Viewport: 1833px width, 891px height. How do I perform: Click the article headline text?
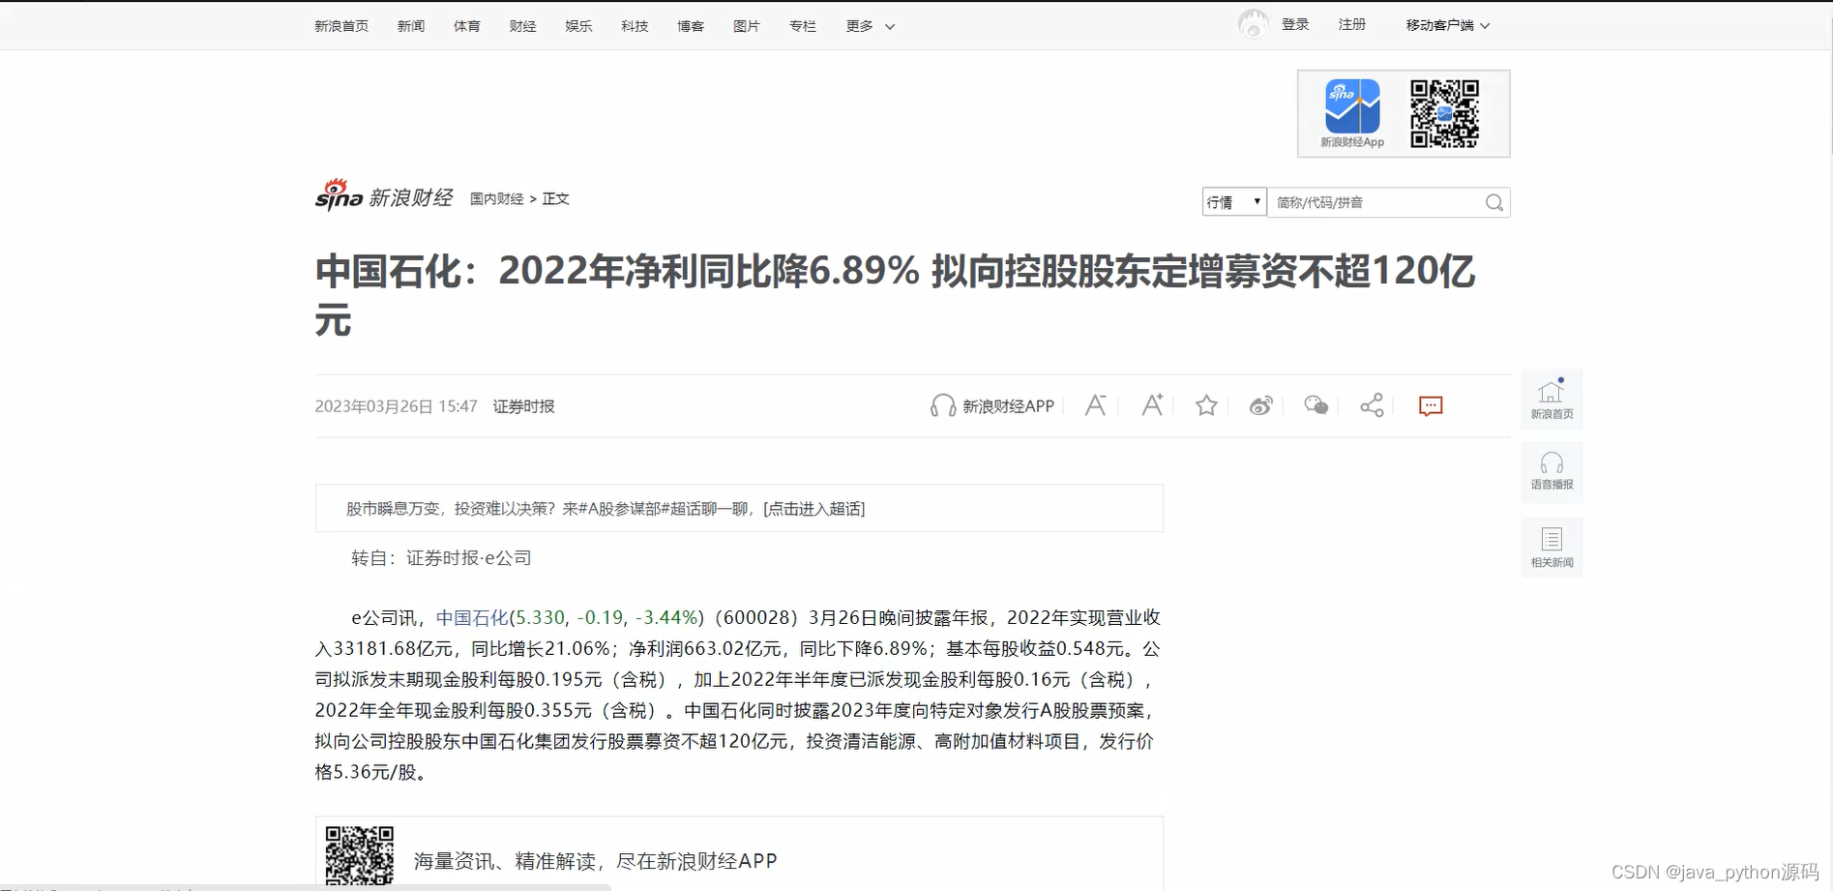click(x=895, y=295)
